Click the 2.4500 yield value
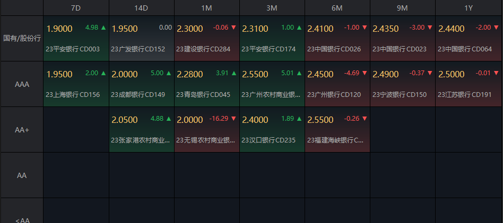This screenshot has height=223, width=503. [320, 74]
